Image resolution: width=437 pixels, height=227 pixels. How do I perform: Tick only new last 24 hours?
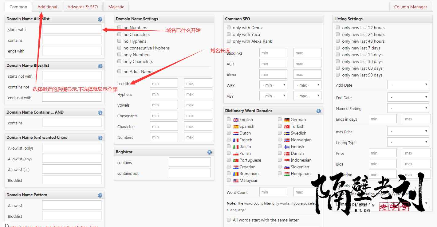[x=338, y=34]
